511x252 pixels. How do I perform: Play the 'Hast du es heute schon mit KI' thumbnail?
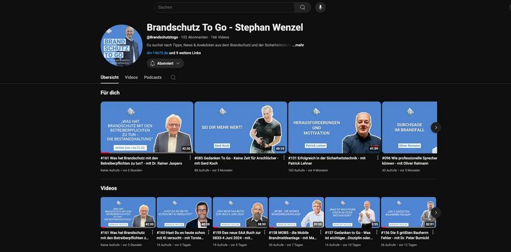pos(184,212)
